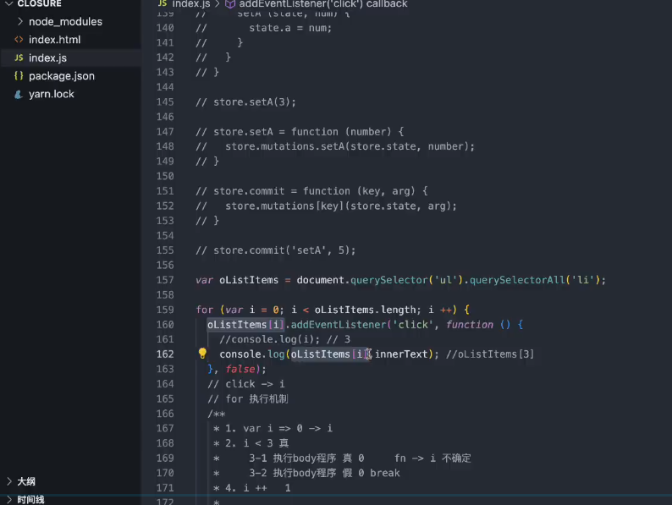Click '//console.log(i); // 3' on line 161
Image resolution: width=672 pixels, height=505 pixels.
(284, 339)
